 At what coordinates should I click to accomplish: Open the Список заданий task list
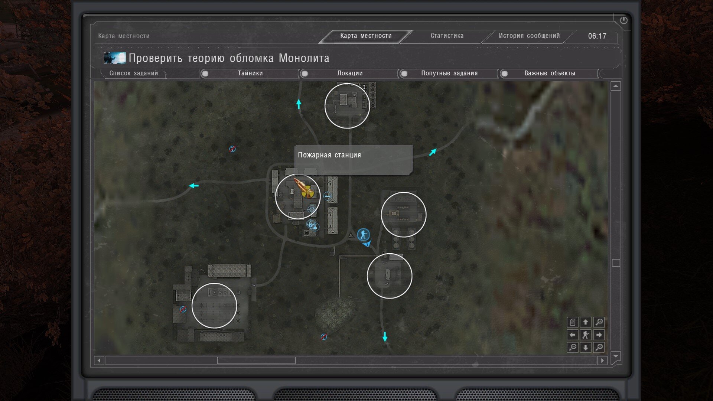coord(134,74)
